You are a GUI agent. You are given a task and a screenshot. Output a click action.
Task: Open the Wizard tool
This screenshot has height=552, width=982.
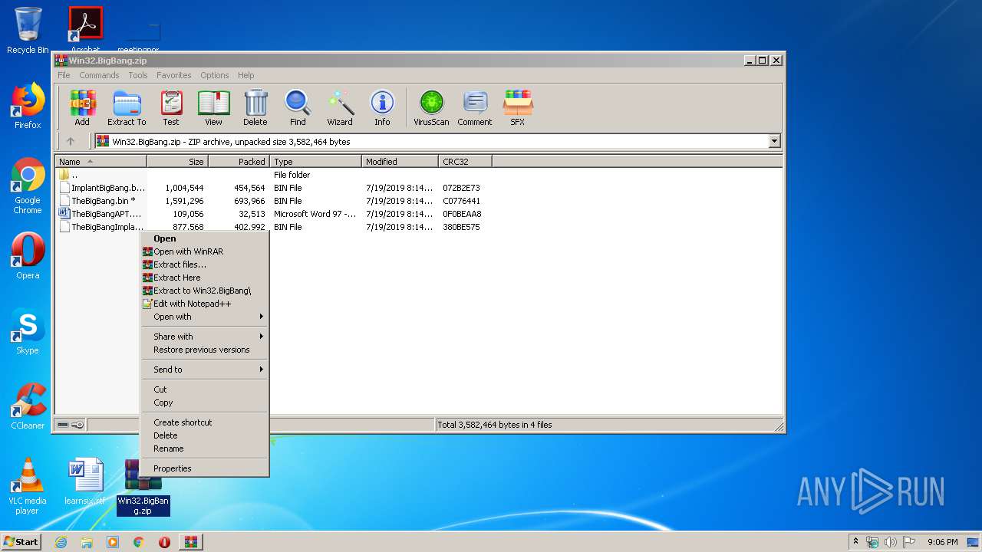click(340, 108)
